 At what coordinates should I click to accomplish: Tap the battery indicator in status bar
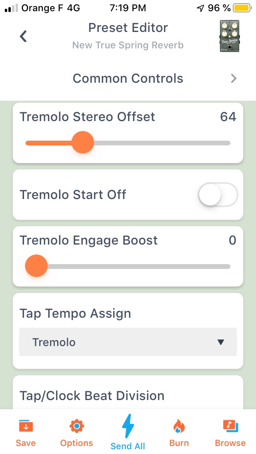tap(240, 7)
